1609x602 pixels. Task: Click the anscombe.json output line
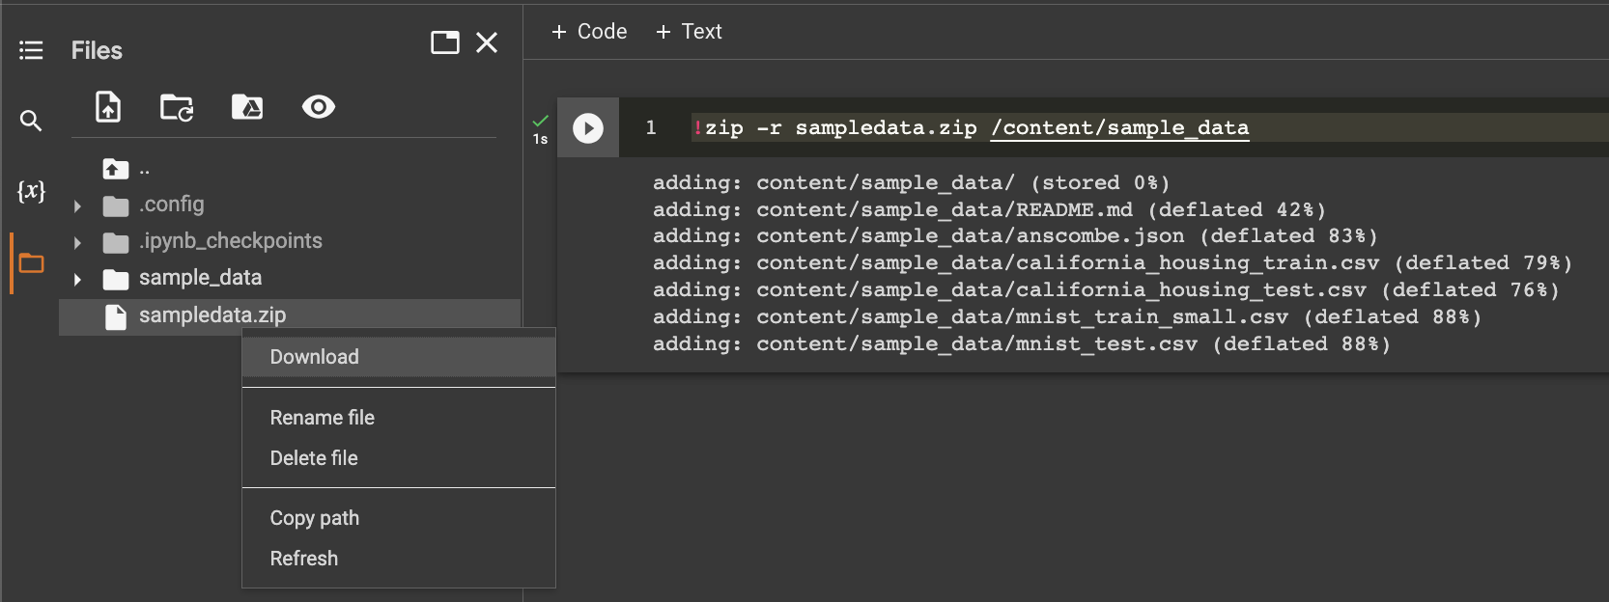tap(1015, 235)
